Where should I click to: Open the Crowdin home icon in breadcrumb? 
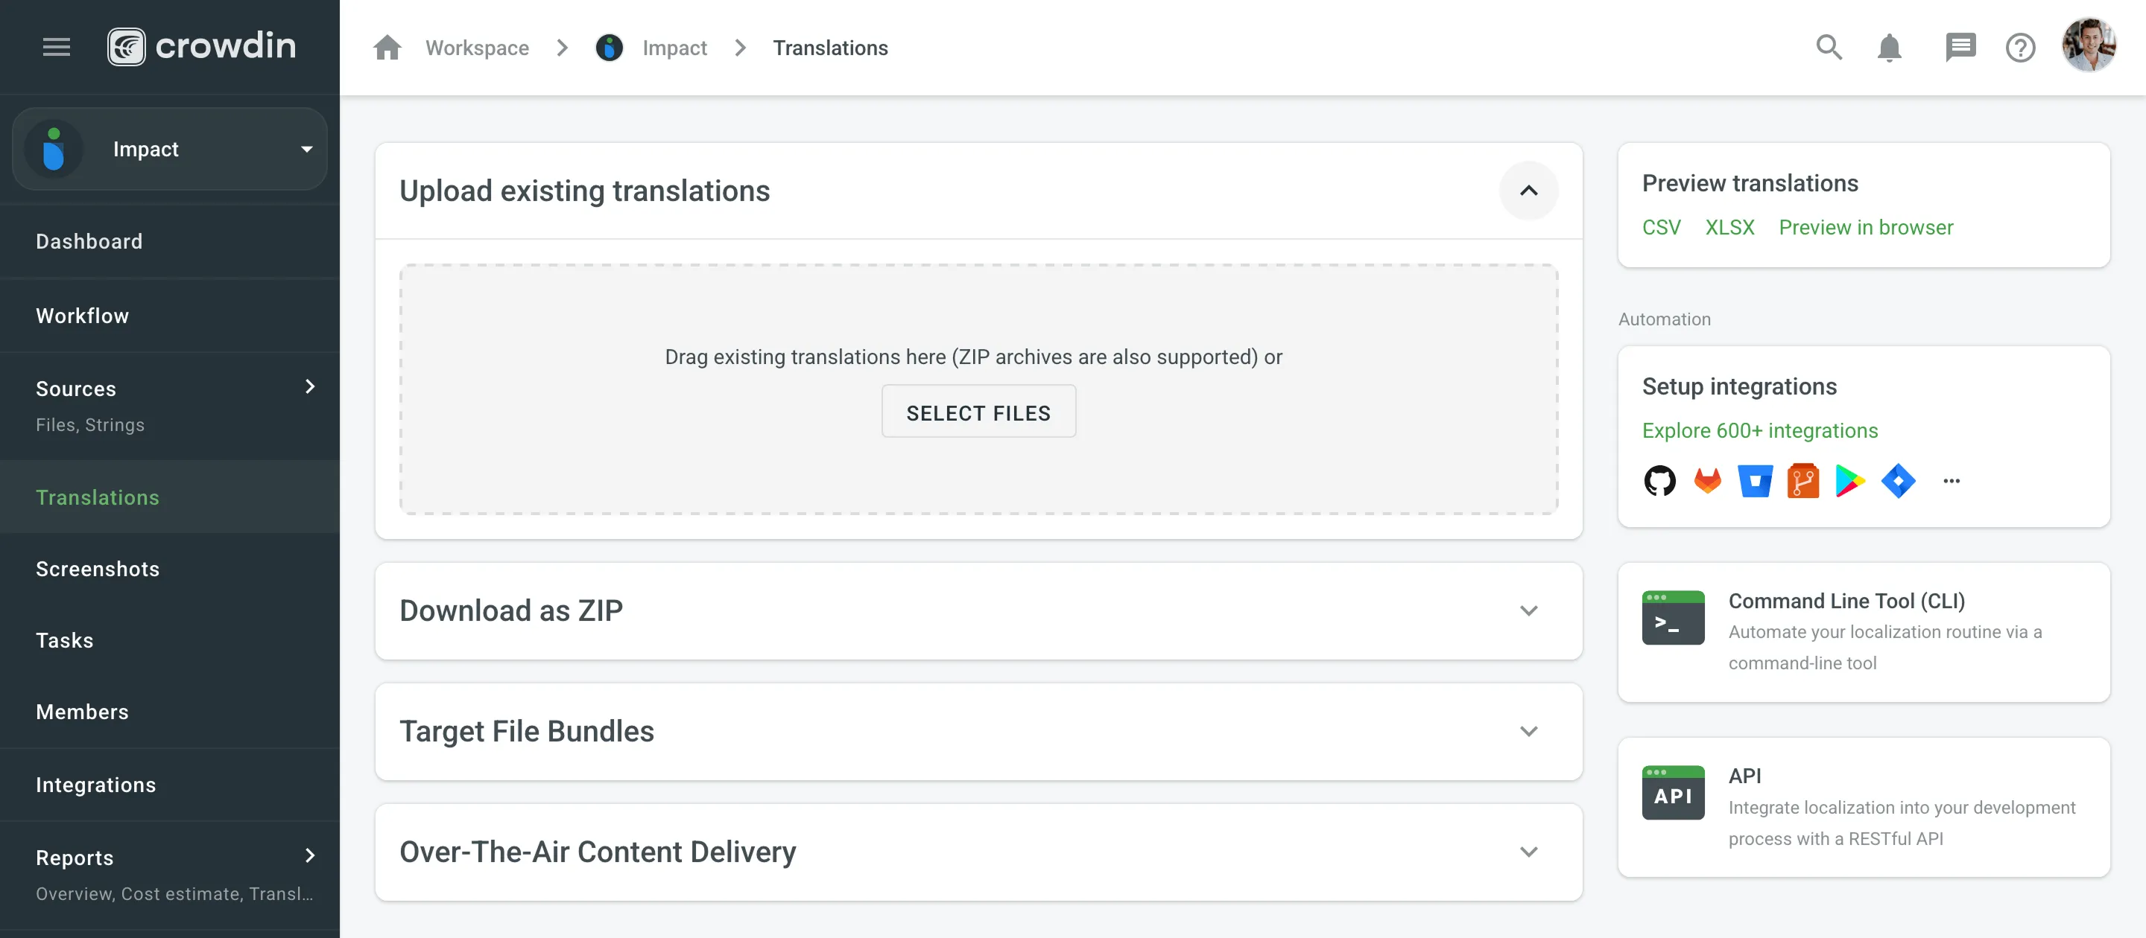(387, 48)
